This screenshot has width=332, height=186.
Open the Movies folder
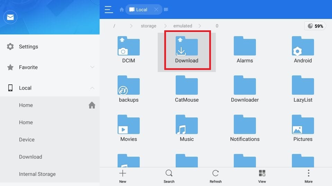coord(129,128)
